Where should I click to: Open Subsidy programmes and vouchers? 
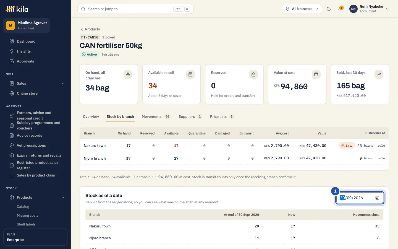click(35, 126)
